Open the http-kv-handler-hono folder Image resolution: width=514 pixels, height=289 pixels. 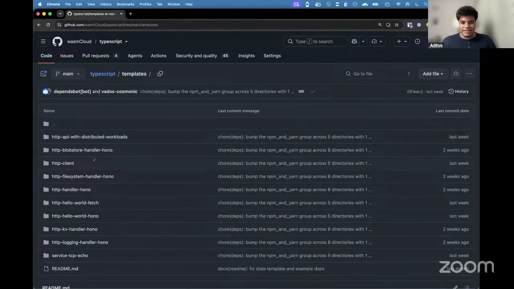coord(75,229)
